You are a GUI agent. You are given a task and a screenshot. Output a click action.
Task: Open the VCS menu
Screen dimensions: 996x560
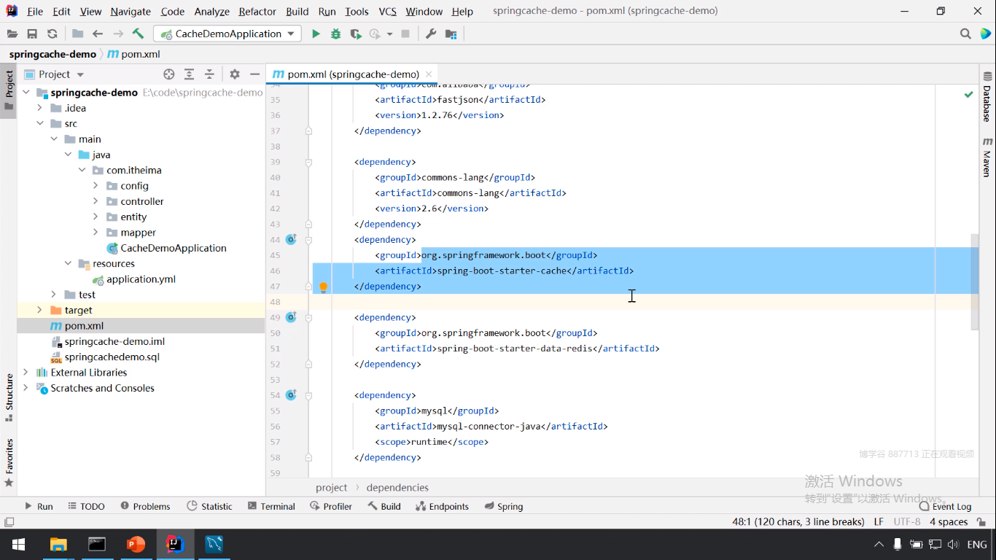[388, 11]
